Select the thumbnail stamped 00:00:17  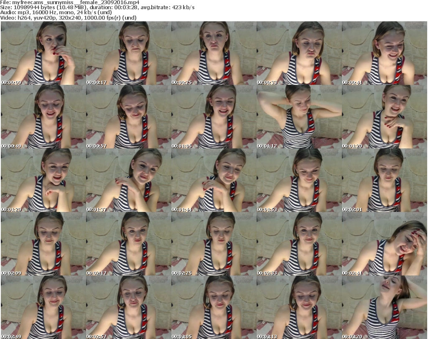(129, 53)
